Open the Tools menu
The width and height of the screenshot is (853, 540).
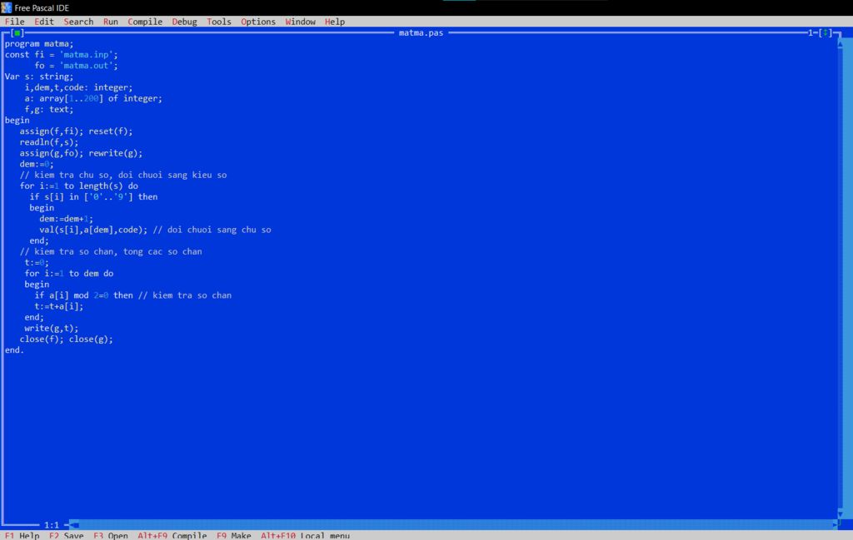click(x=219, y=22)
